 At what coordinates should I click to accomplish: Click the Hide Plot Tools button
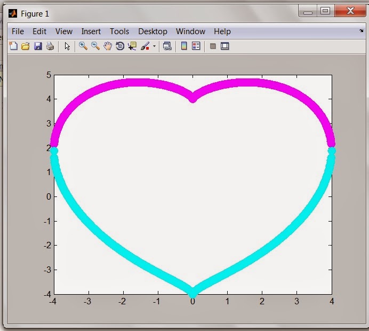pos(213,46)
